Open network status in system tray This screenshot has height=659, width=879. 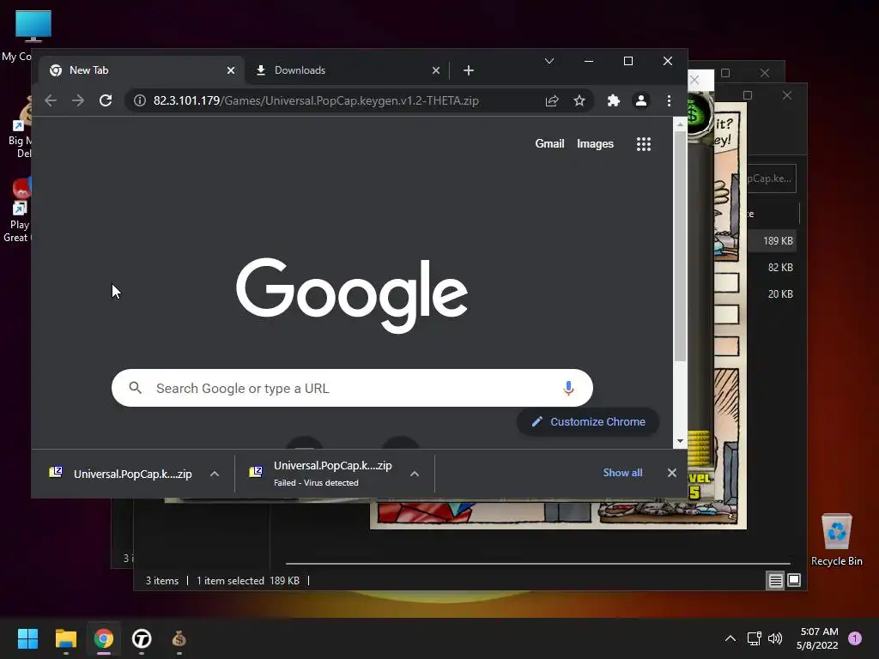[754, 638]
